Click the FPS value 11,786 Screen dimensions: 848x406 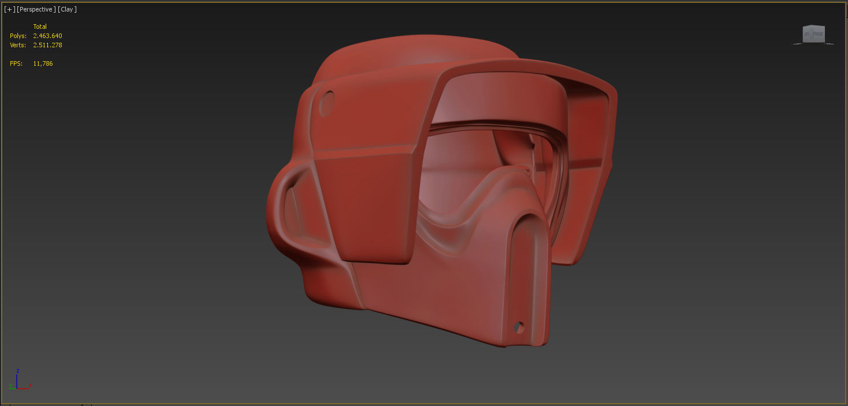(x=43, y=63)
